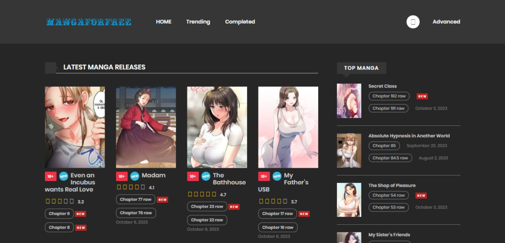Open Chapter 84.5 raw of Absolute Hypnosis
The image size is (505, 243).
click(391, 158)
